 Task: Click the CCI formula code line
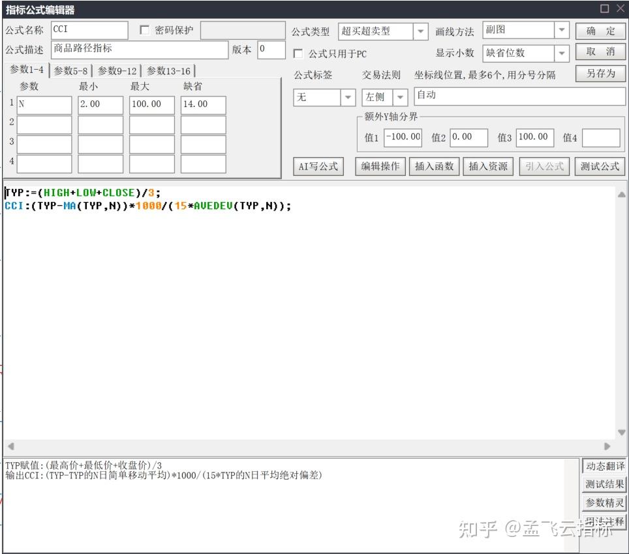tap(147, 206)
